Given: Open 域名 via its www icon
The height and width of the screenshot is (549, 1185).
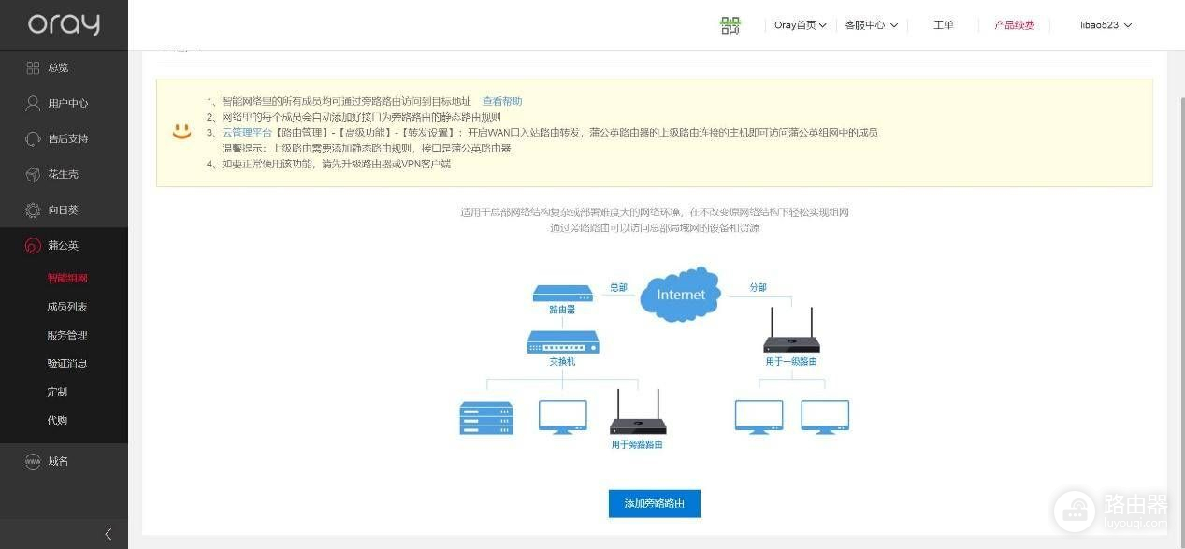Looking at the screenshot, I should click(33, 461).
